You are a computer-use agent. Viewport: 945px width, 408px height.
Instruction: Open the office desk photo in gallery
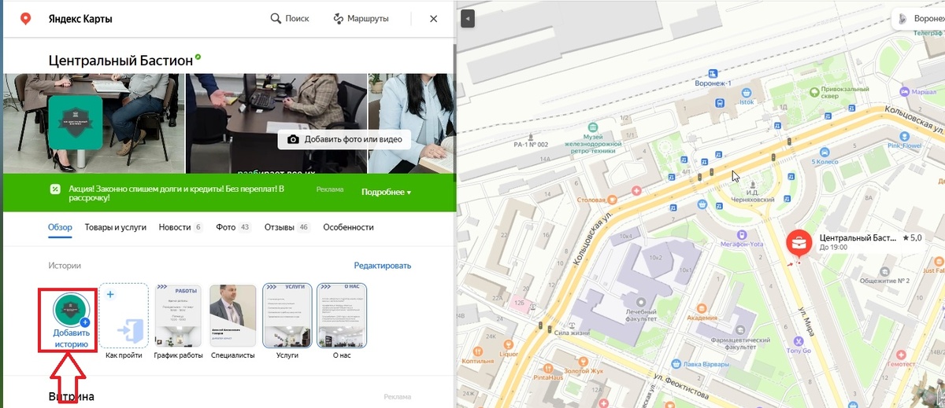(x=276, y=123)
